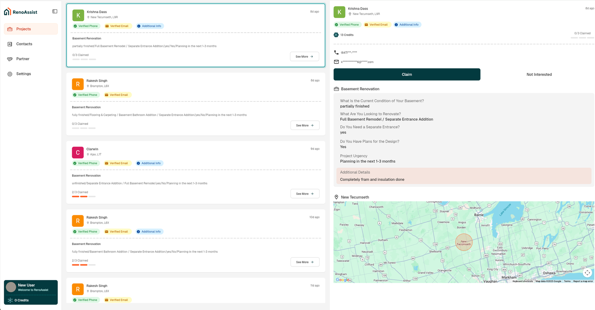This screenshot has width=595, height=310.
Task: Open the Contacts menu item
Action: click(x=24, y=44)
